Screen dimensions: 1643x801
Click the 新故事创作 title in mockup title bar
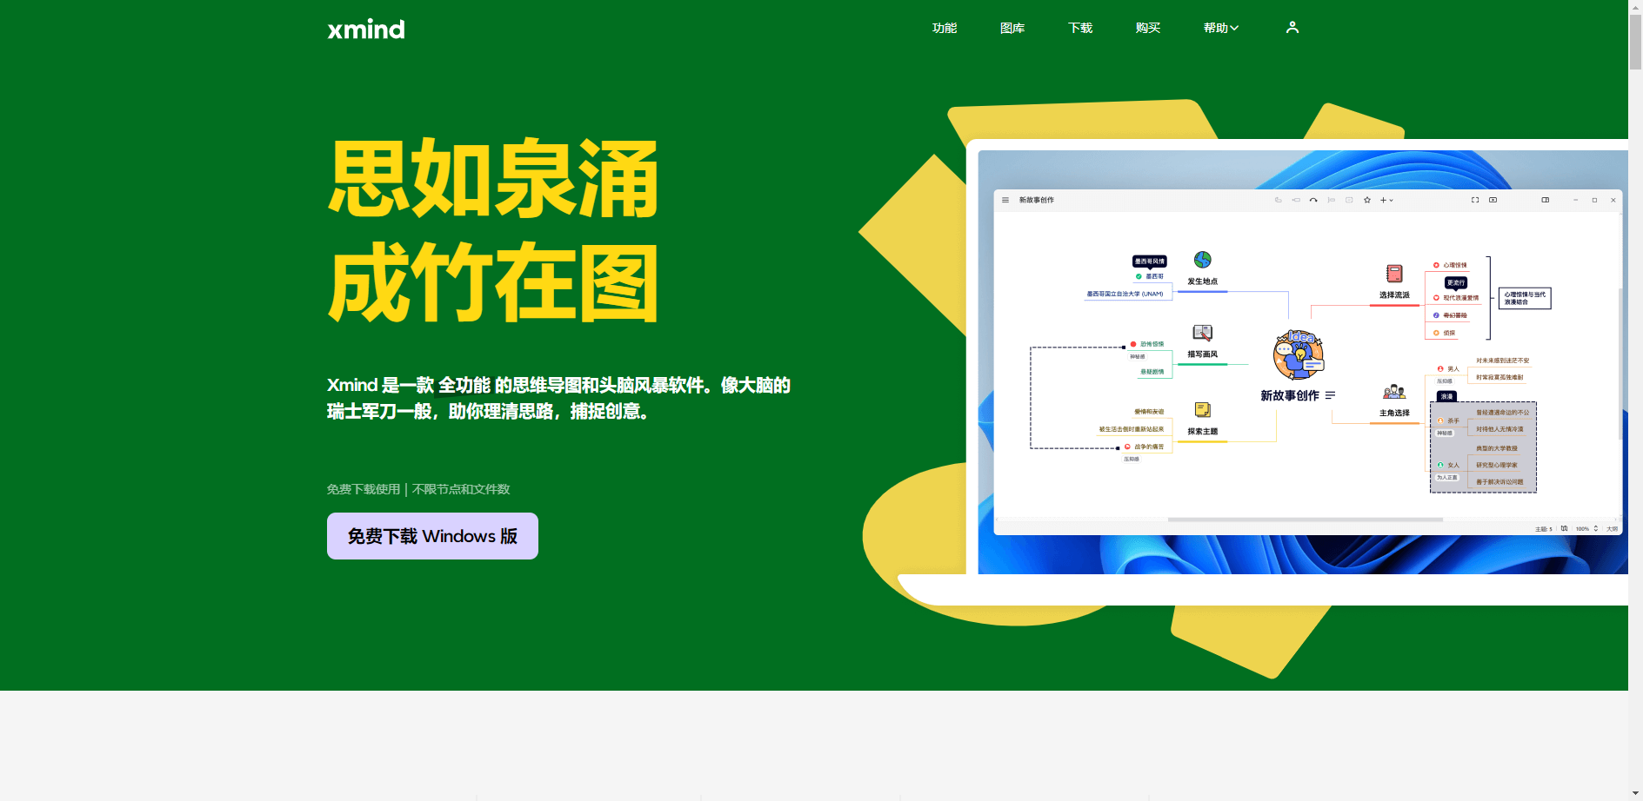1037,200
